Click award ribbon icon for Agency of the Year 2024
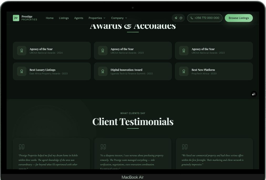 click(x=22, y=51)
